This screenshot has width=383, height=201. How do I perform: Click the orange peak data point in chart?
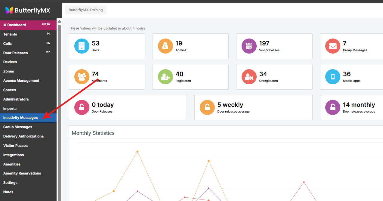point(137,152)
